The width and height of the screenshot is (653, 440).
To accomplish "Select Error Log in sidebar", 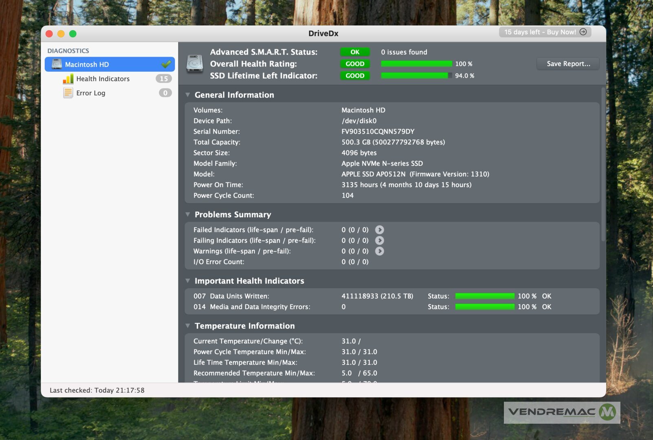I will 90,93.
